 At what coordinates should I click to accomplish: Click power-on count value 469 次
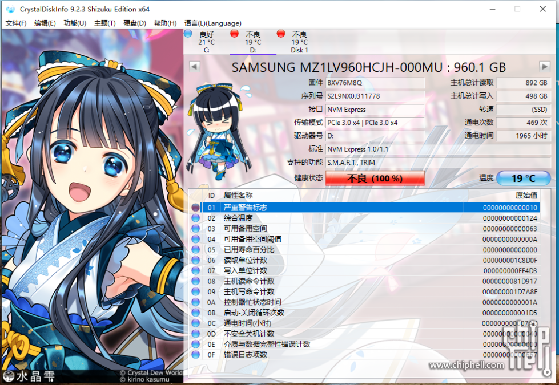[524, 123]
